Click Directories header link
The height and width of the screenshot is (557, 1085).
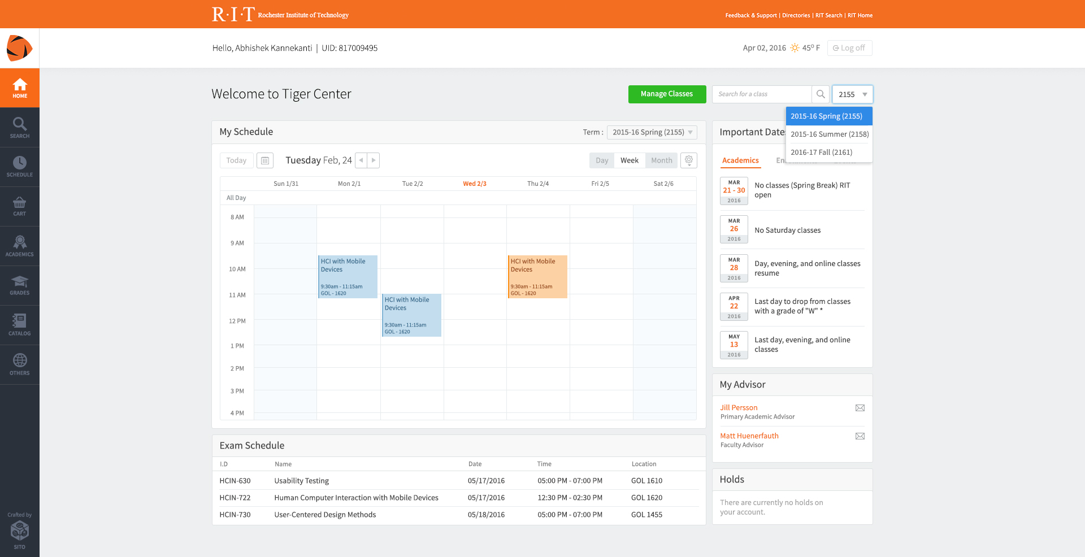[x=796, y=15]
